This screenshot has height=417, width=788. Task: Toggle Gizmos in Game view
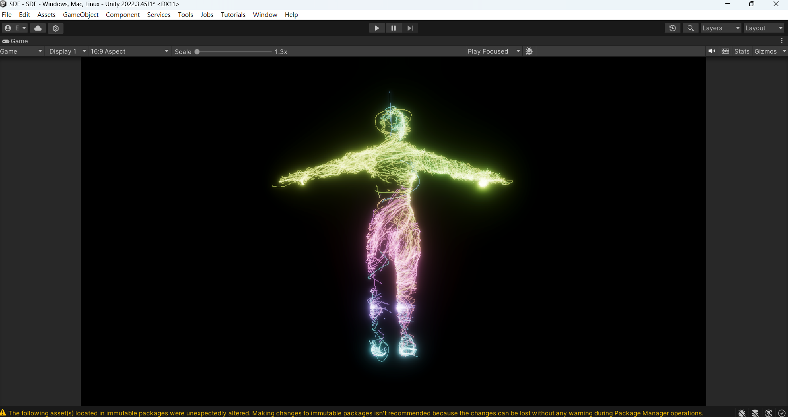click(765, 51)
